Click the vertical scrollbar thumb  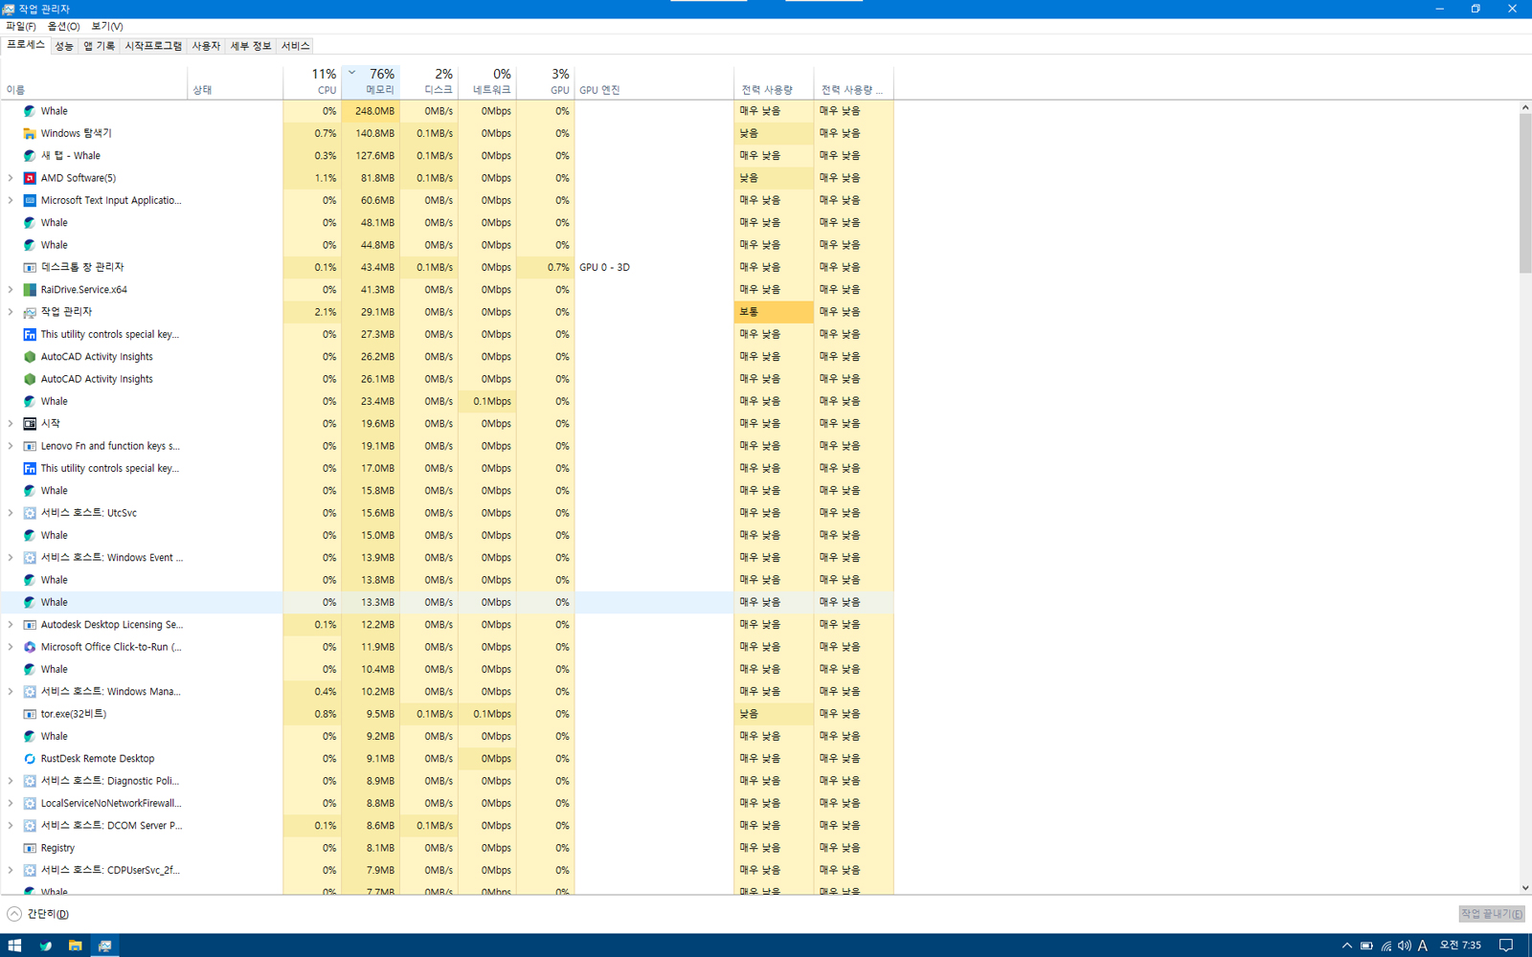[x=1524, y=193]
